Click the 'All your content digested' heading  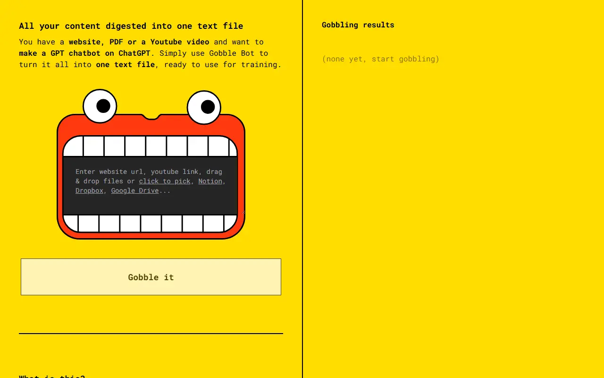click(x=131, y=26)
